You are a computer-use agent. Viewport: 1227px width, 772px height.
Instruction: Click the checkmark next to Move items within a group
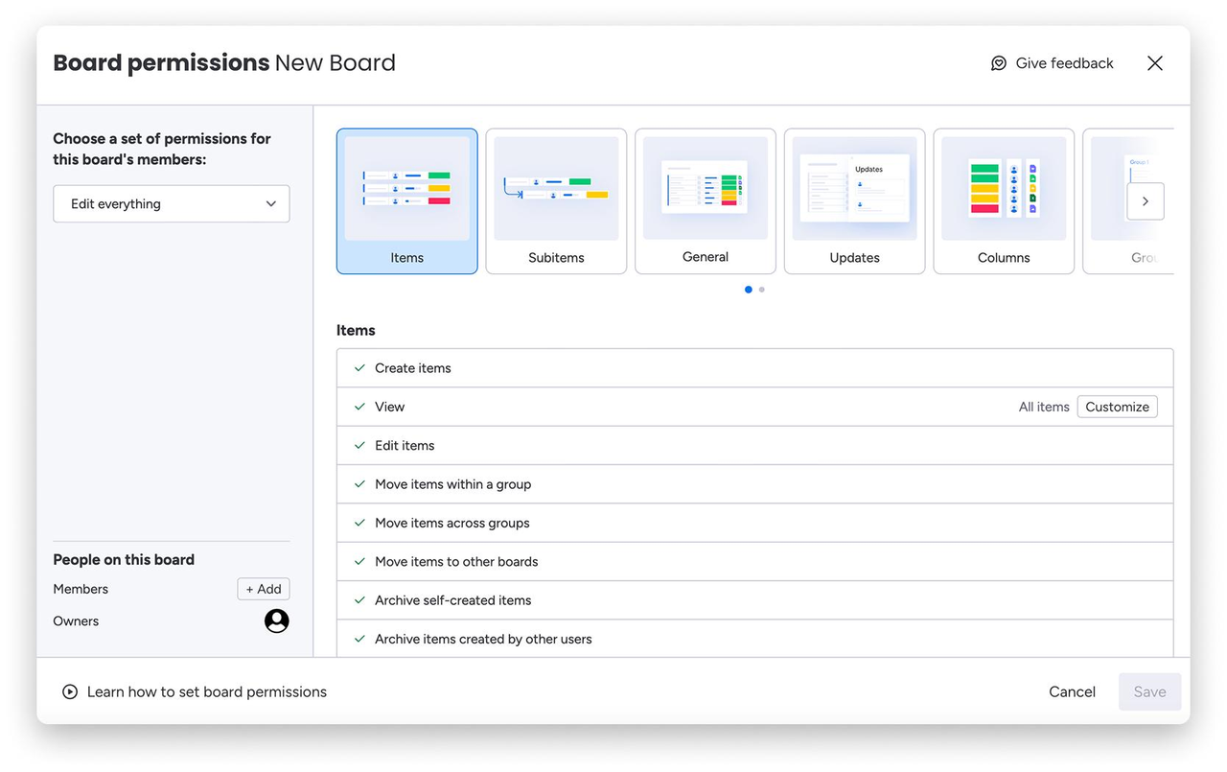click(359, 484)
